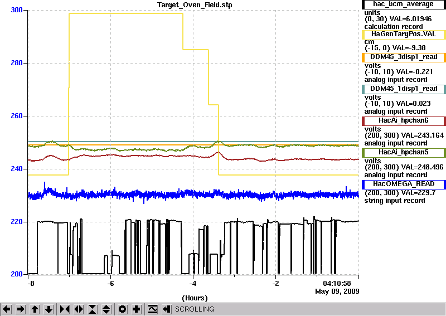Click the -4 hours label on the time axis

(x=193, y=284)
